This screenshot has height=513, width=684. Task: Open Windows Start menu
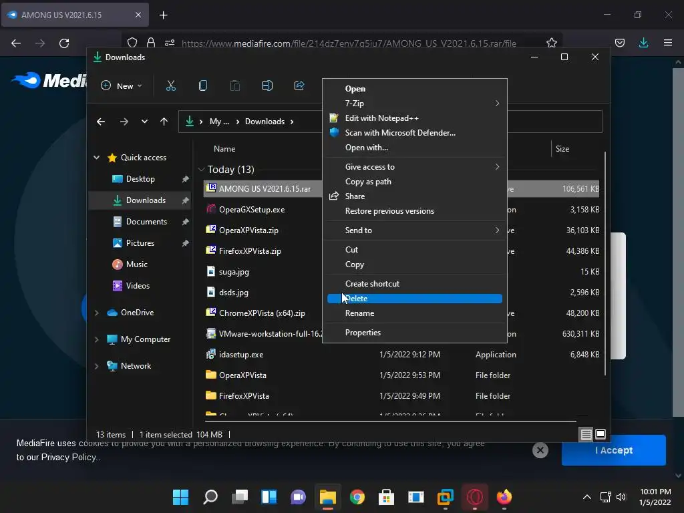(180, 497)
